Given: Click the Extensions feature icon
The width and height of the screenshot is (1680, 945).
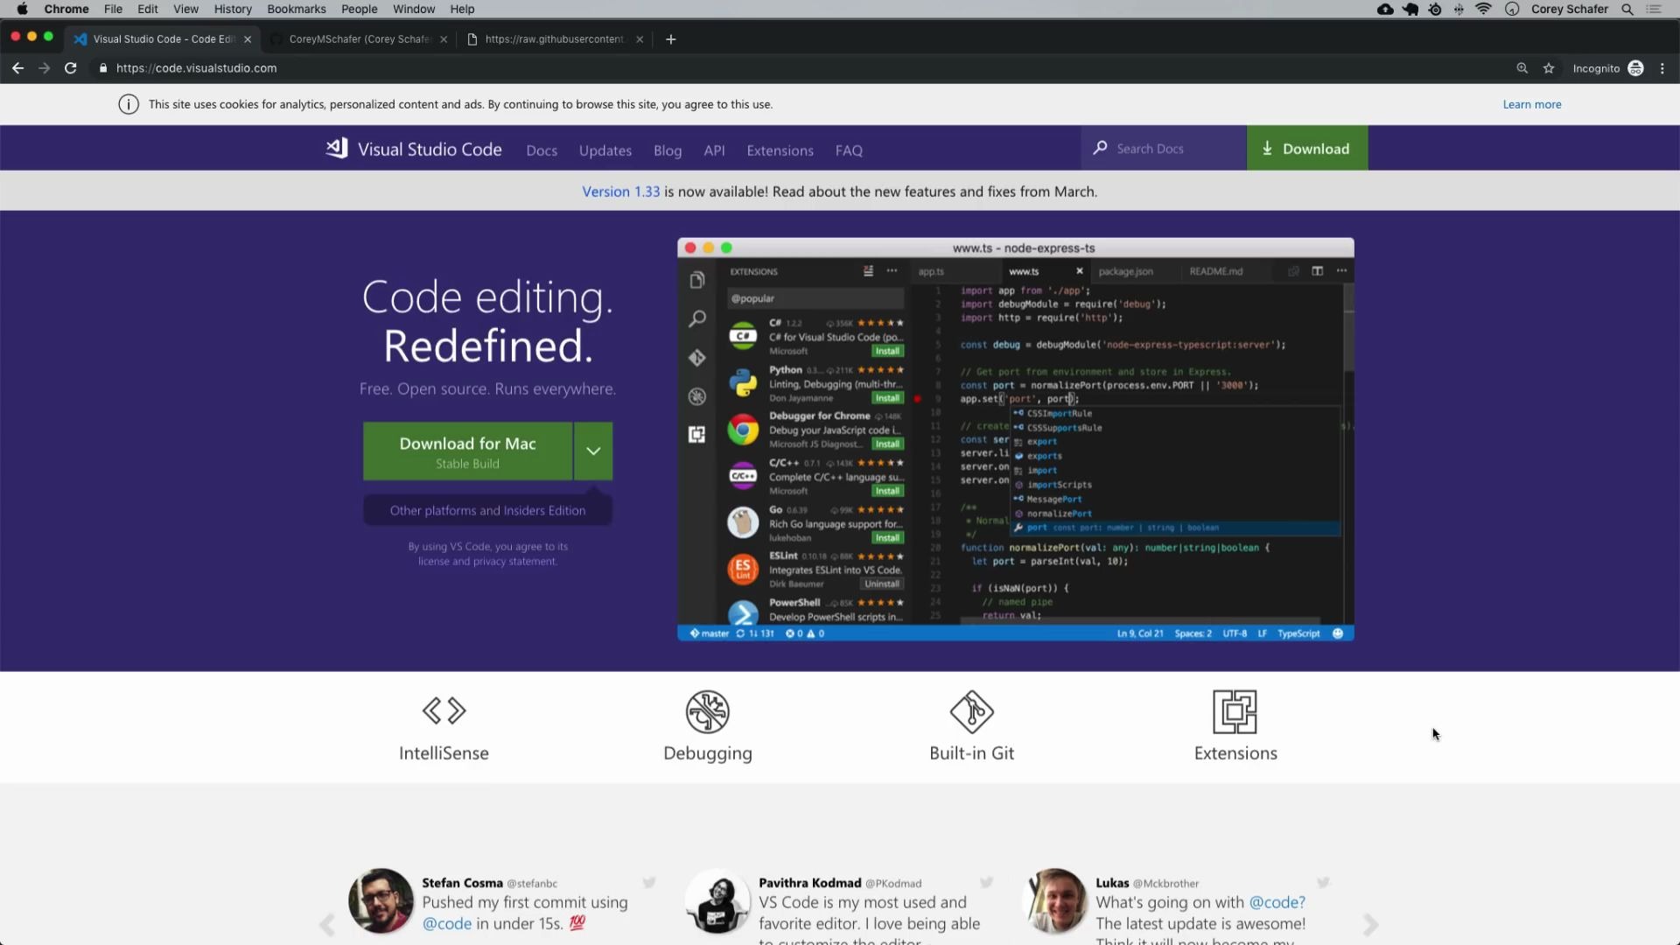Looking at the screenshot, I should pyautogui.click(x=1235, y=711).
